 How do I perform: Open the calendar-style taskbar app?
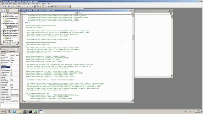coord(41,112)
